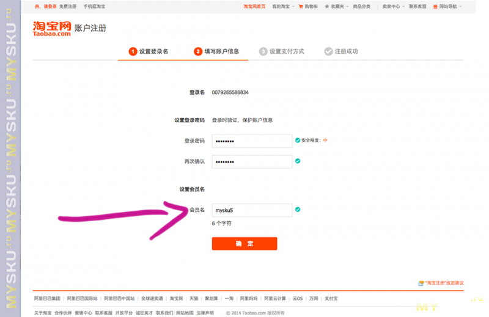Viewport: 489px width, 317px height.
Task: Select step 1 设置登录名
Action: pos(149,51)
